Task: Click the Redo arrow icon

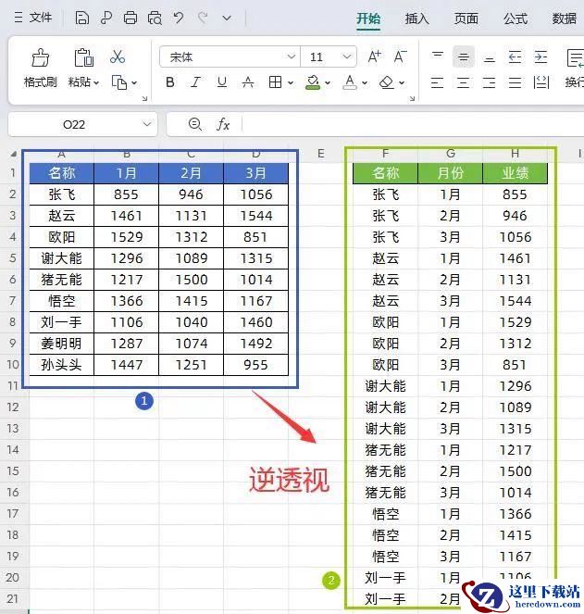Action: pos(203,18)
